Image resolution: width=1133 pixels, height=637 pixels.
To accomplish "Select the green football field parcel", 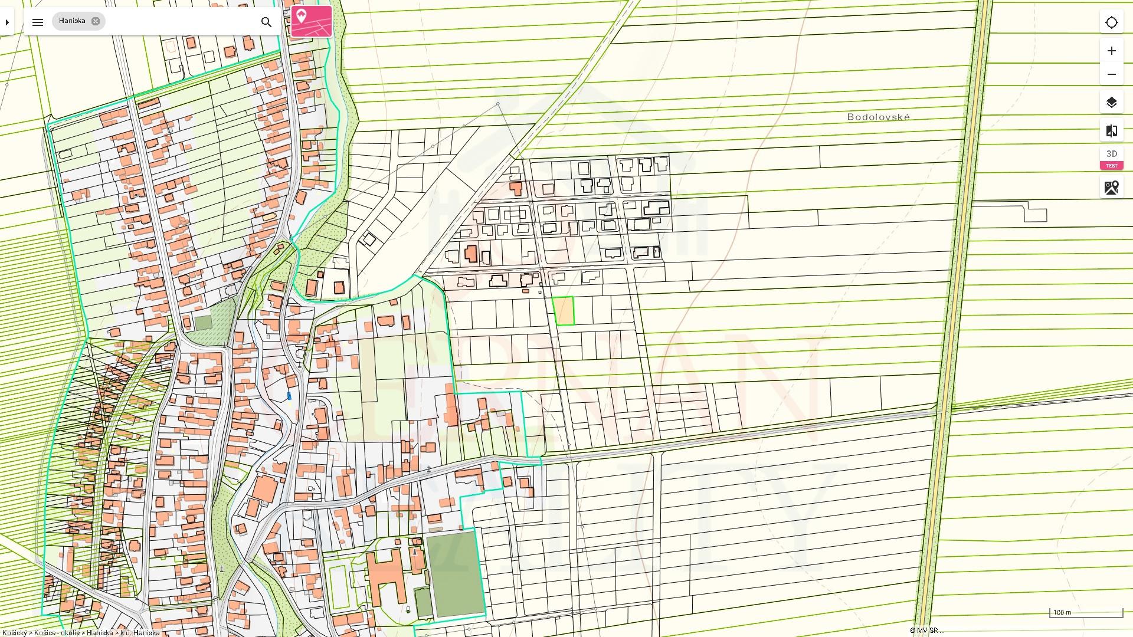I will tap(456, 574).
